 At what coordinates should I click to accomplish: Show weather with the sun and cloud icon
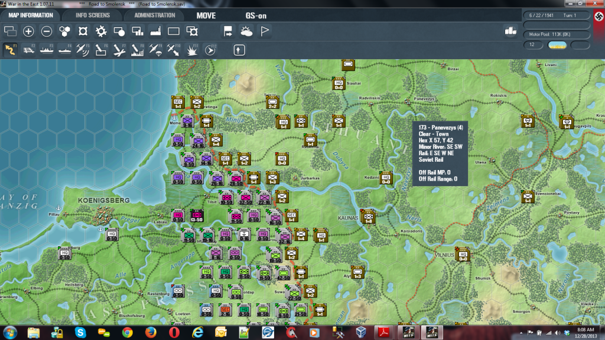[x=246, y=31]
